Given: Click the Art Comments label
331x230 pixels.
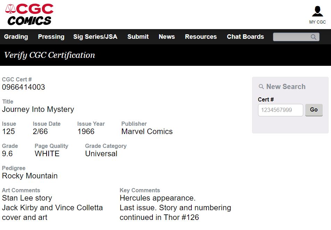Looking at the screenshot, I should tap(21, 190).
